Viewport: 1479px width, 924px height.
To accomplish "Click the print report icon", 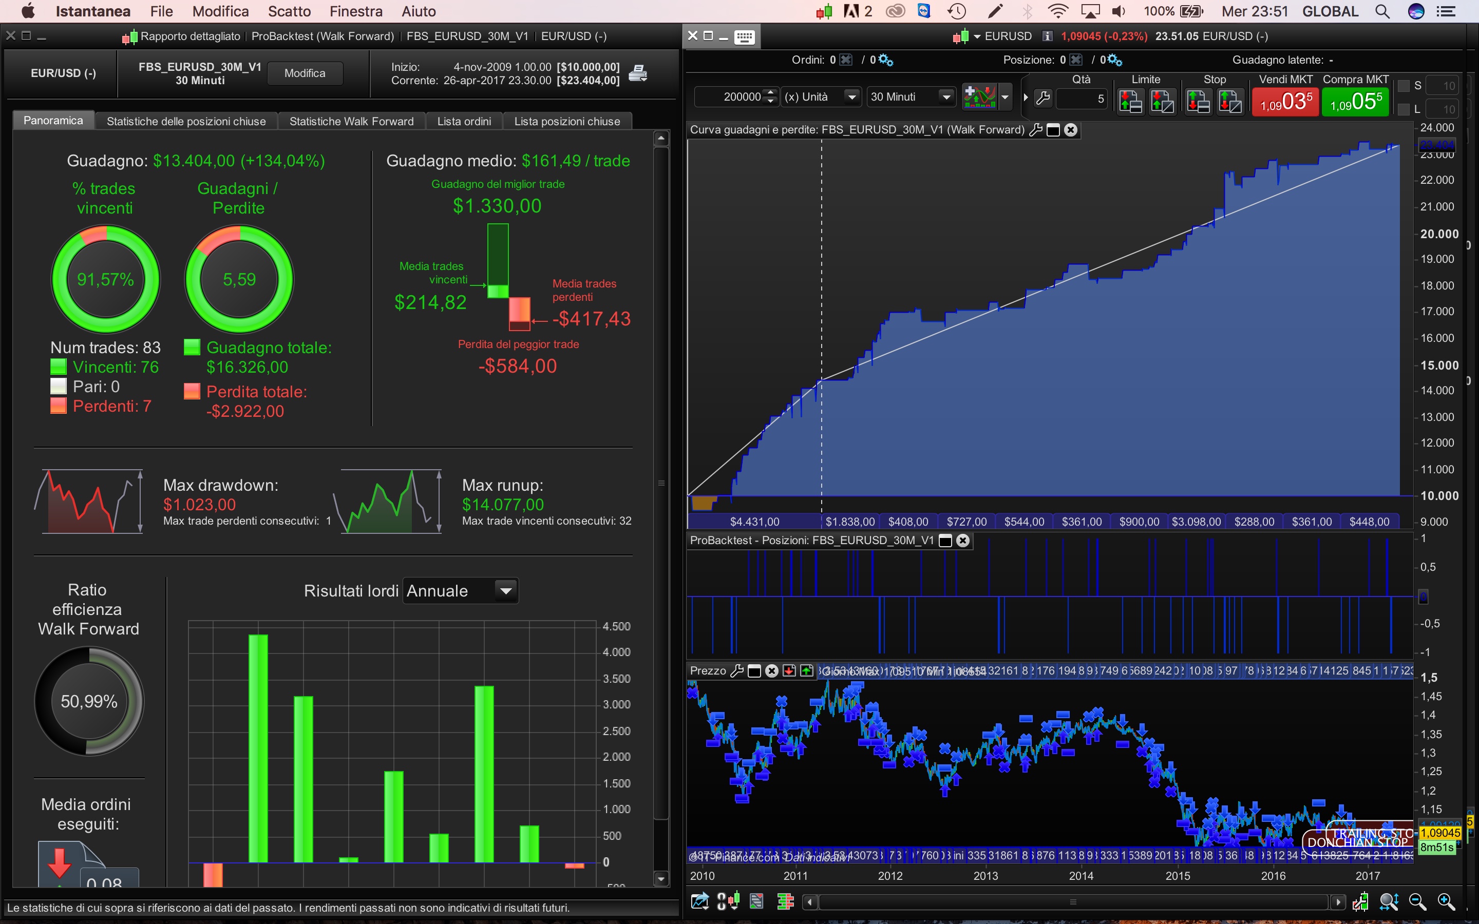I will click(x=637, y=73).
